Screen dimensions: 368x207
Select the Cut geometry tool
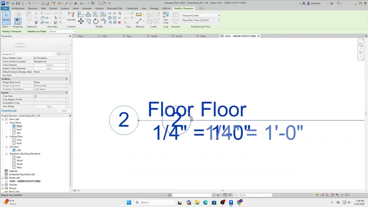[45, 18]
